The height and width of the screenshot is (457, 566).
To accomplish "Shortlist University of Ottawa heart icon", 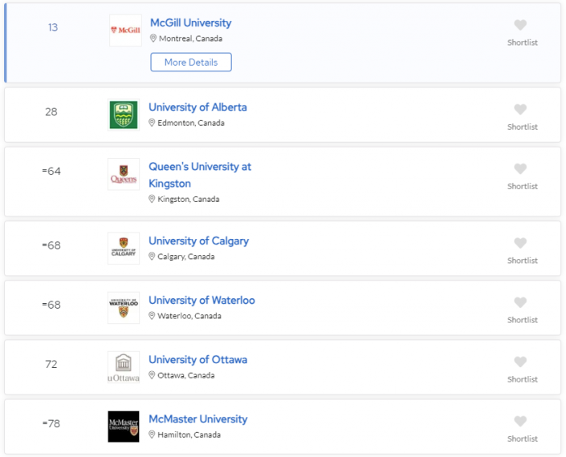I will [x=520, y=362].
